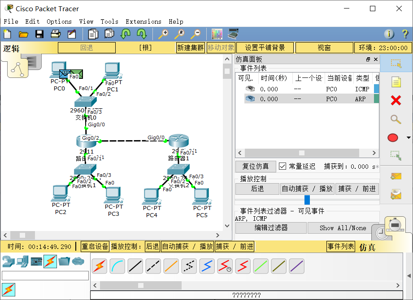Switch to the 逻辑 workspace tab

11,47
